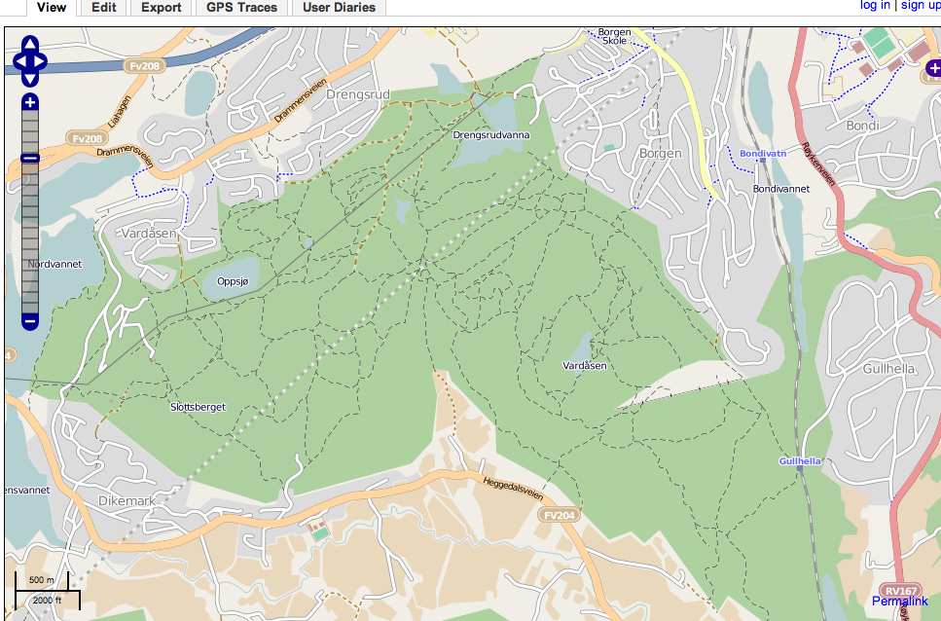The image size is (941, 621).
Task: Go to the User Diaries tab
Action: (x=339, y=8)
